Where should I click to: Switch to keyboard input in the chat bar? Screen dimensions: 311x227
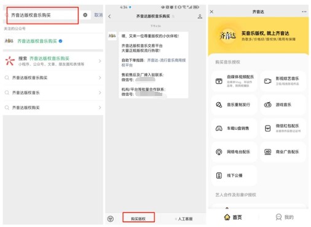click(x=111, y=219)
